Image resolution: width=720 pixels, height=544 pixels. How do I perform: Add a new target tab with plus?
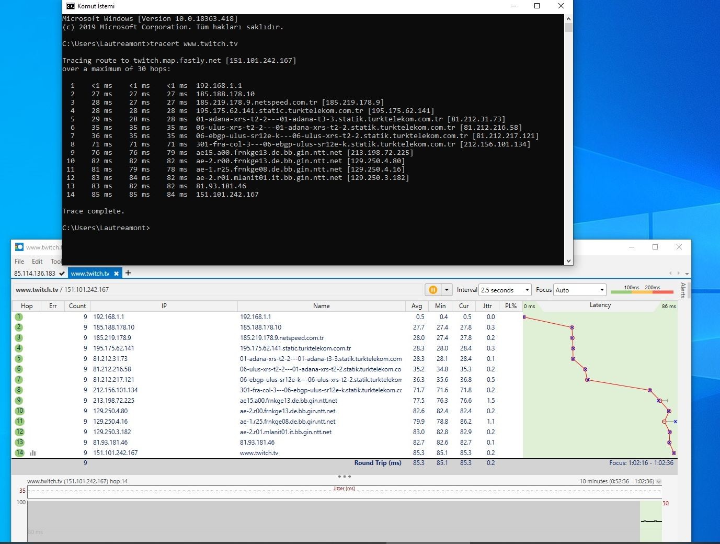click(128, 273)
